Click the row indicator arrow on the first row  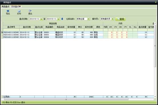tap(2, 32)
